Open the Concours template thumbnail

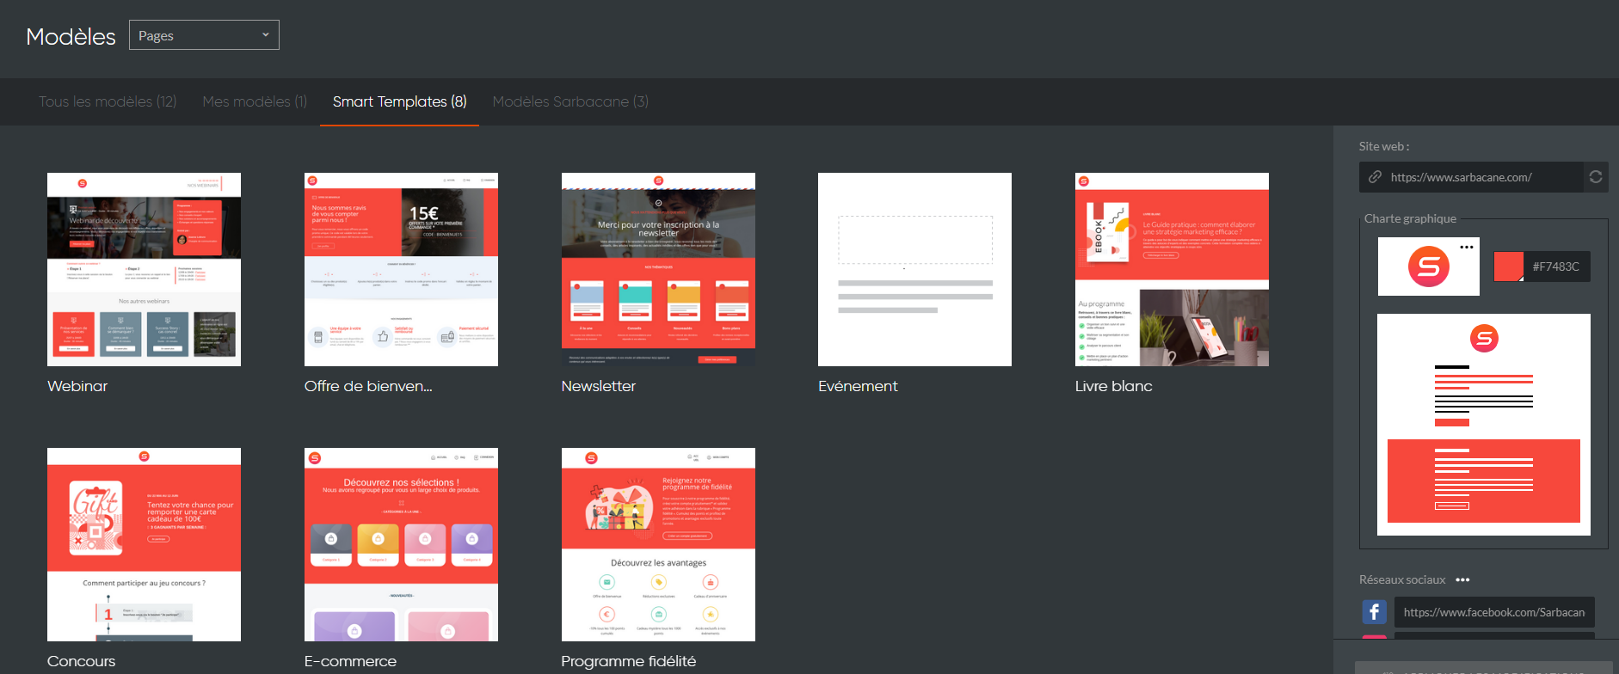(144, 544)
